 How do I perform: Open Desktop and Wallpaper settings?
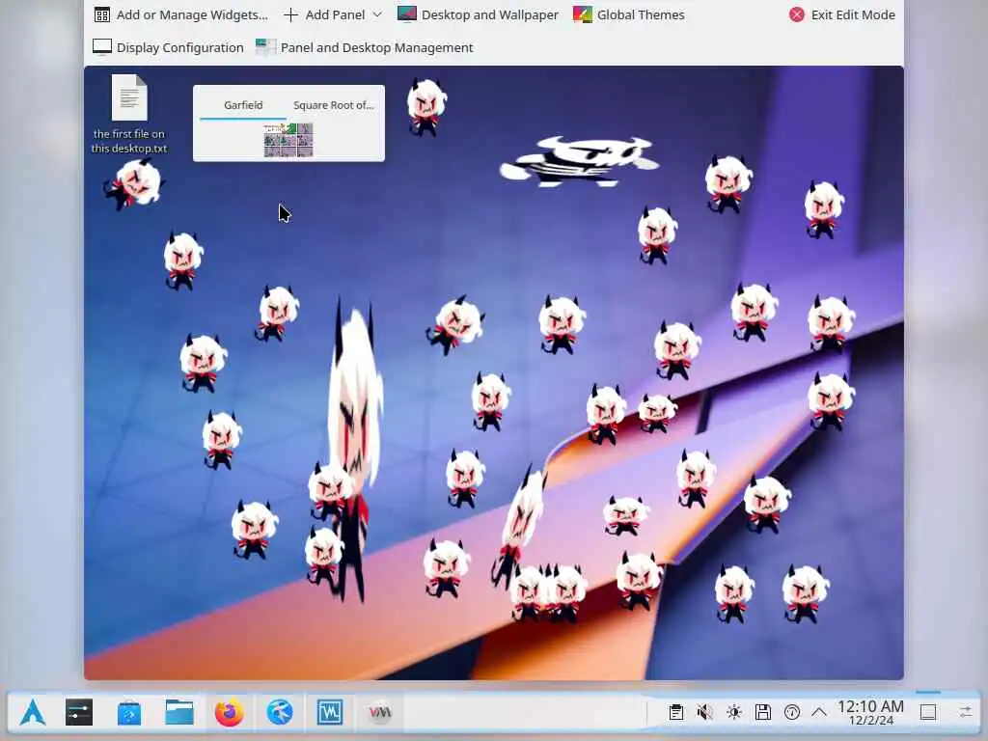click(x=478, y=14)
